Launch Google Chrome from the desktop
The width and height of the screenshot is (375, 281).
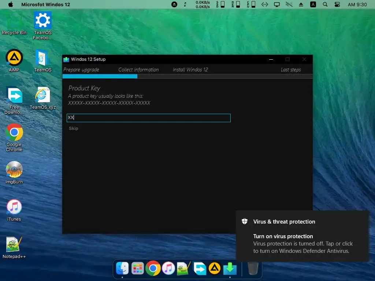(14, 138)
